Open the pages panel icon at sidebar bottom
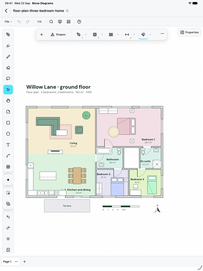Viewport: 203px width, 271px height. (x=8, y=250)
